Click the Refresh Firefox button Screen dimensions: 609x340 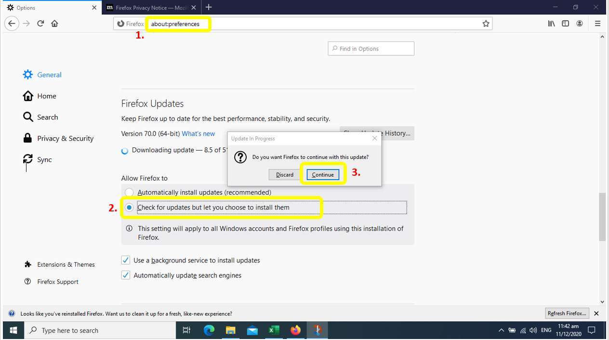567,314
